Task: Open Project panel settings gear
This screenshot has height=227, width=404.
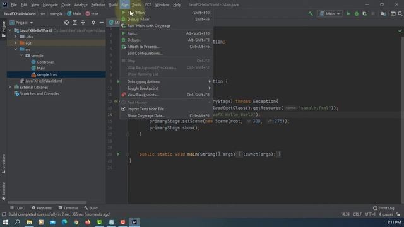Action: [x=93, y=23]
